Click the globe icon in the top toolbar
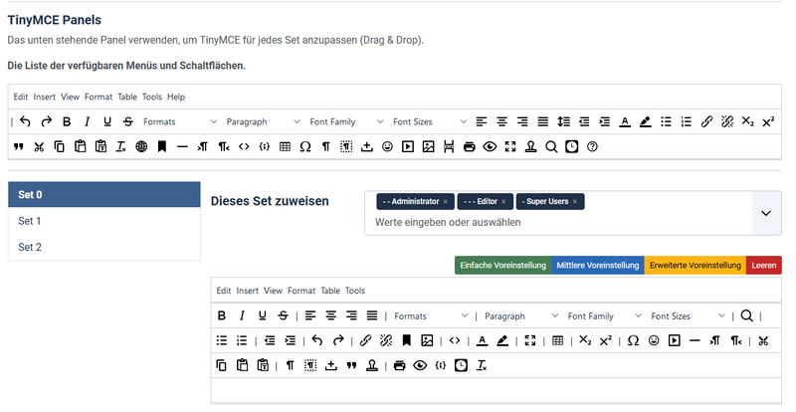 (141, 147)
